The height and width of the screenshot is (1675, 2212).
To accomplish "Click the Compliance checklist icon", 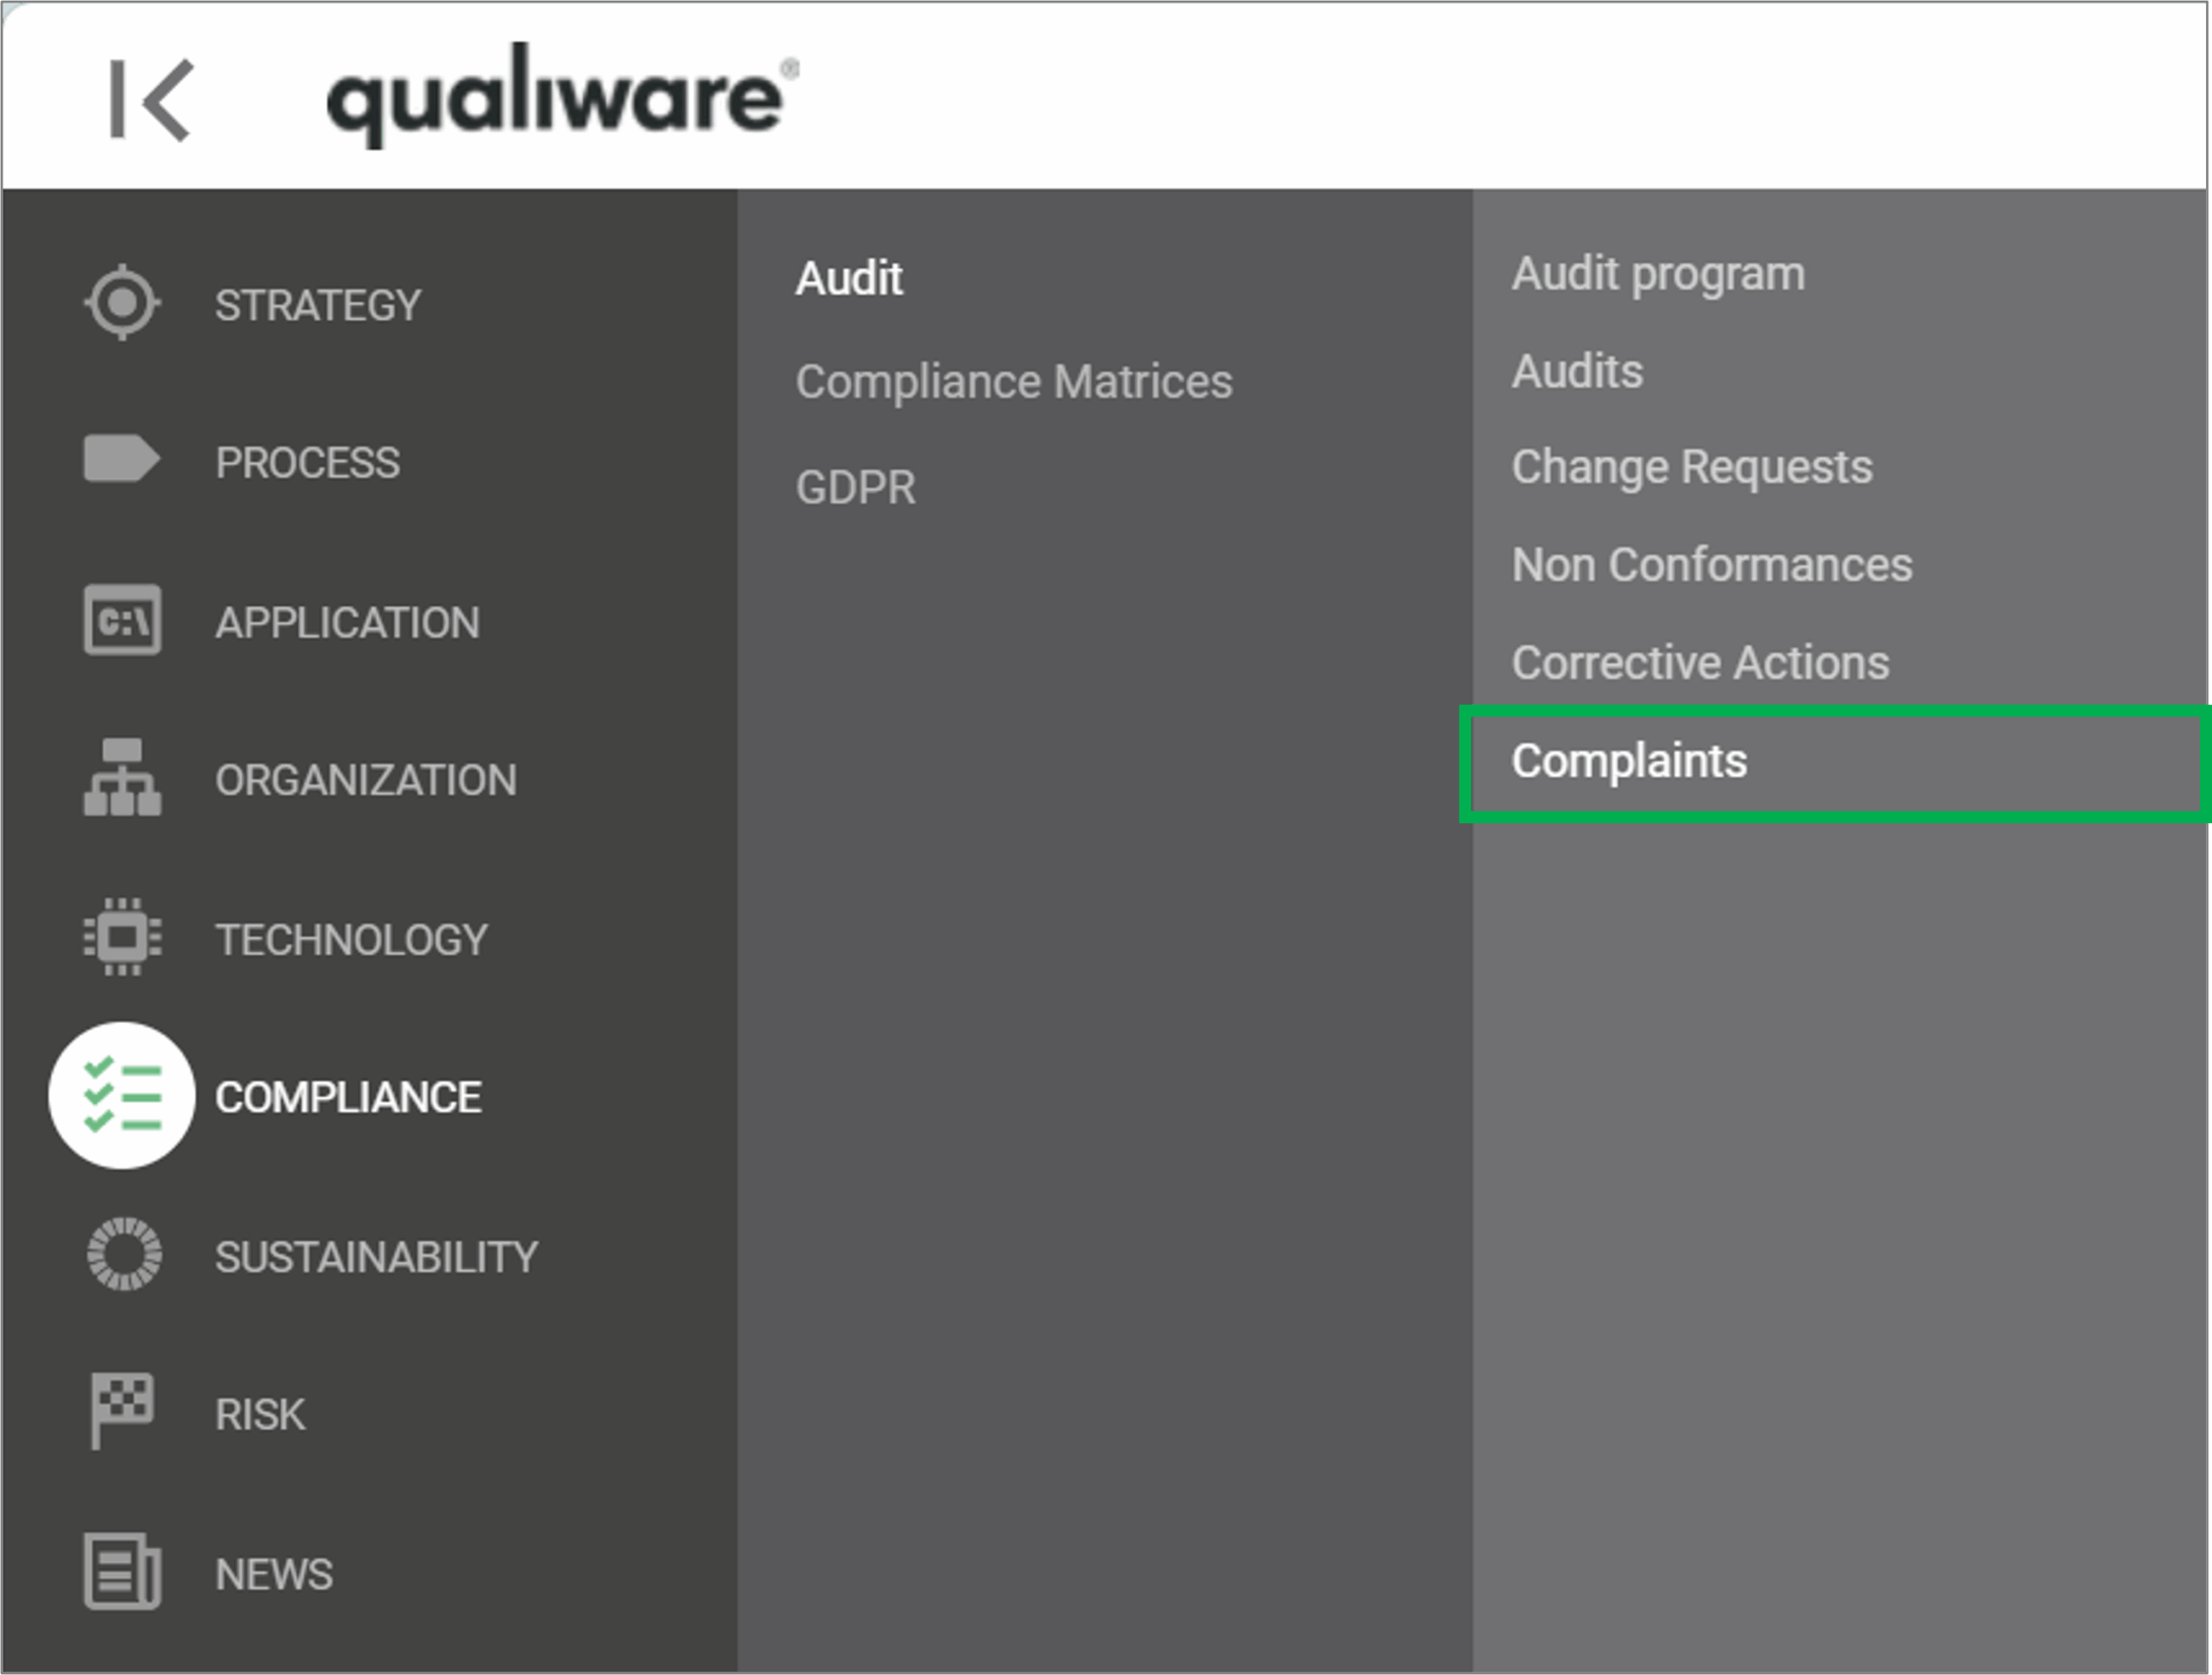I will coord(122,1096).
